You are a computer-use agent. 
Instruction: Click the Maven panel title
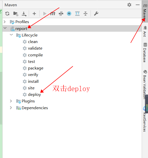[11, 5]
